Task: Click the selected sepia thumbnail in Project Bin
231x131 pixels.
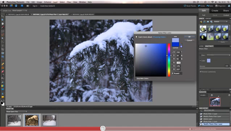Action: pyautogui.click(x=31, y=121)
